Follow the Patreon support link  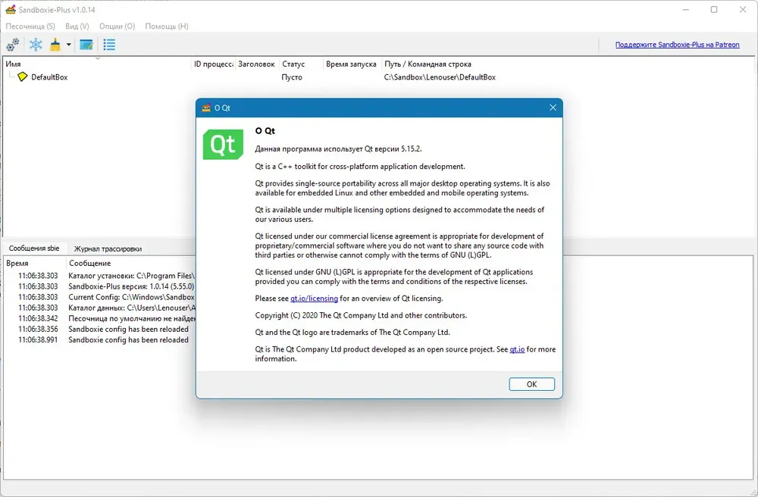click(677, 45)
